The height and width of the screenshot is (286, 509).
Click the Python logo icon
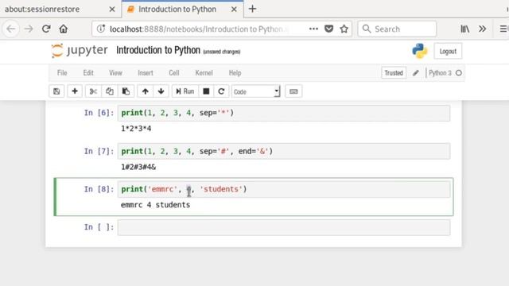420,51
